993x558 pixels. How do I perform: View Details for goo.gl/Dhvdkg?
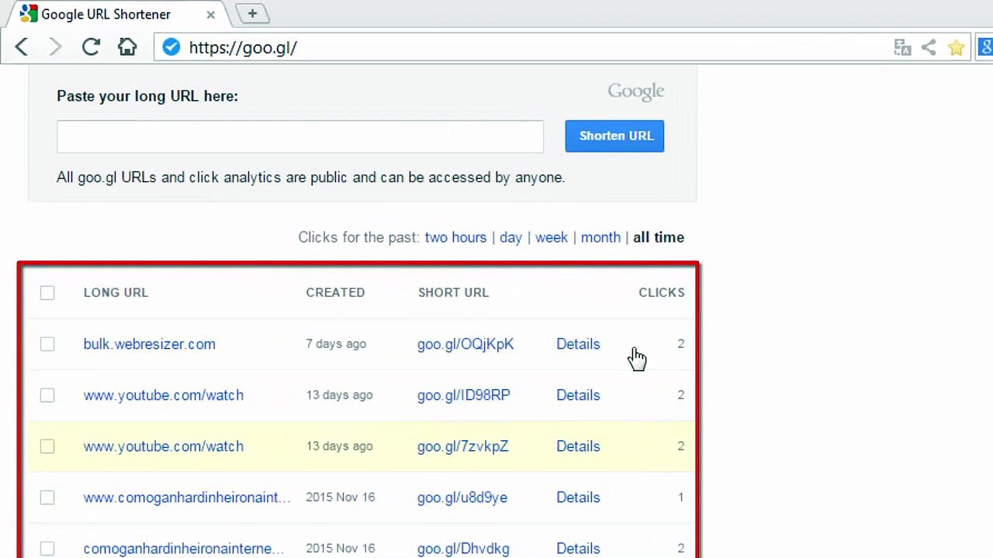coord(578,549)
